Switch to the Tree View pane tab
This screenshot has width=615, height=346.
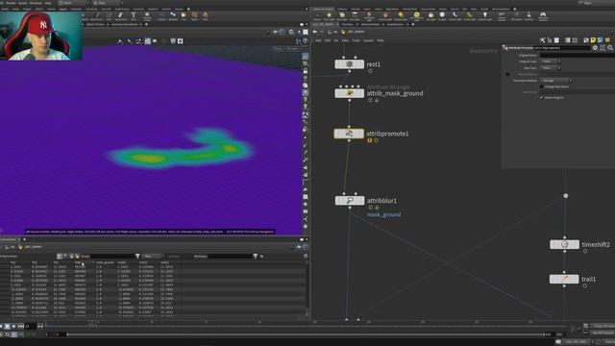pyautogui.click(x=347, y=24)
